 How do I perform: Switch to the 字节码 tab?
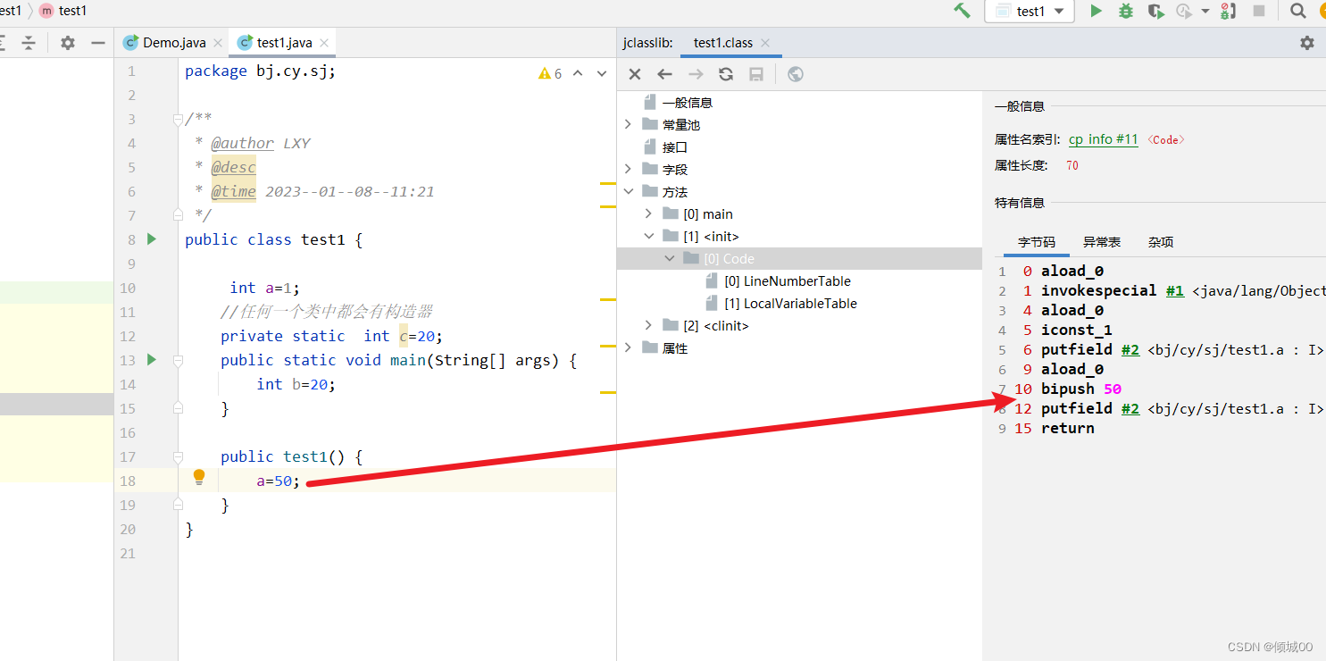click(1037, 242)
